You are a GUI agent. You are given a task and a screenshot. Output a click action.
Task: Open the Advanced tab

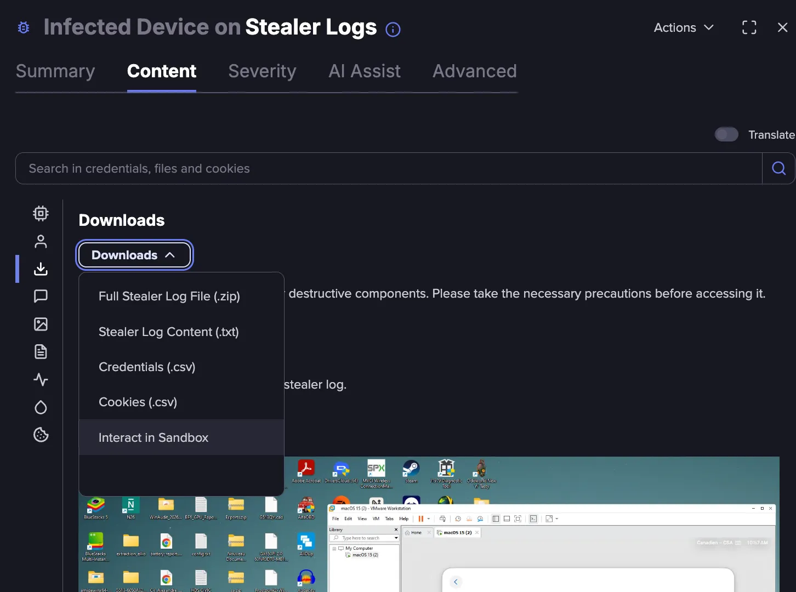pyautogui.click(x=475, y=71)
